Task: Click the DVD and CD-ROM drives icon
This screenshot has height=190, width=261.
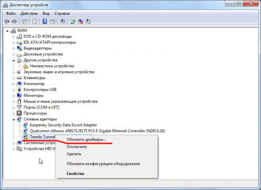Action: pos(19,37)
